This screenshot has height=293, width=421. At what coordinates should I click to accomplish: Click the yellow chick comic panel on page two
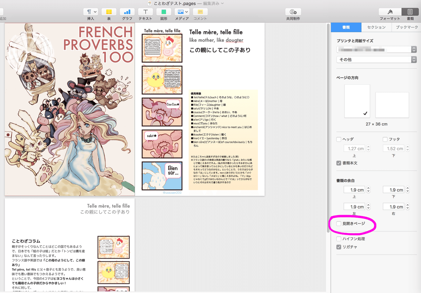coord(162,80)
